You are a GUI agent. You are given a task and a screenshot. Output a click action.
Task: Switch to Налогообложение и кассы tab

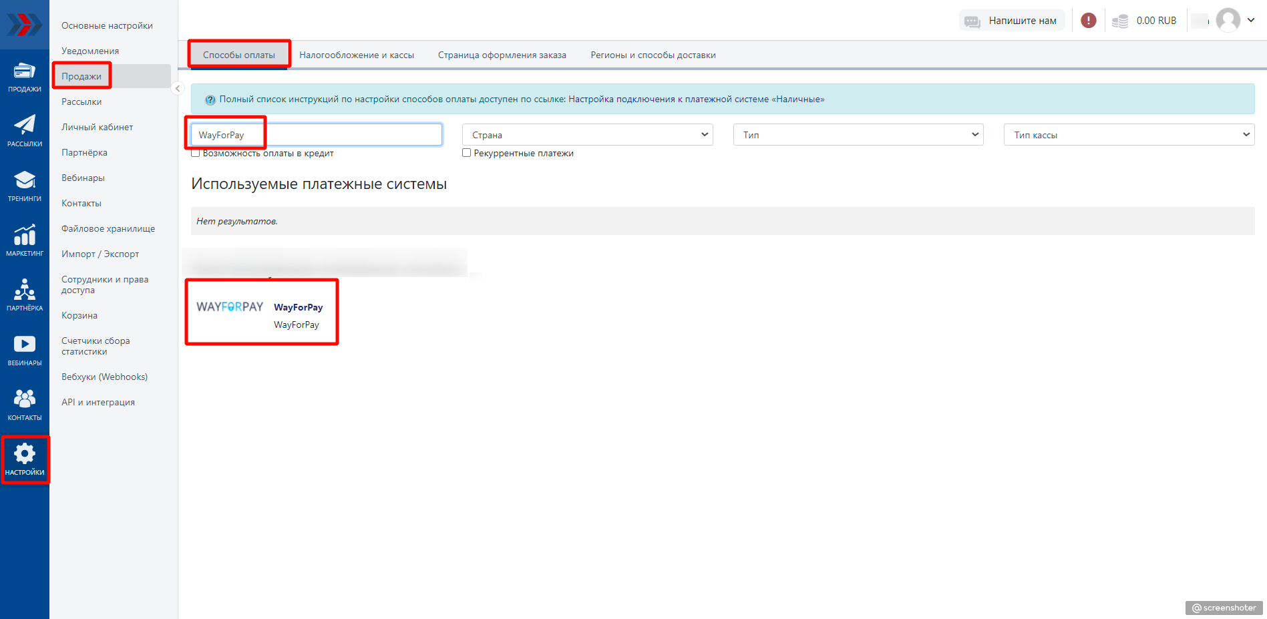(357, 55)
